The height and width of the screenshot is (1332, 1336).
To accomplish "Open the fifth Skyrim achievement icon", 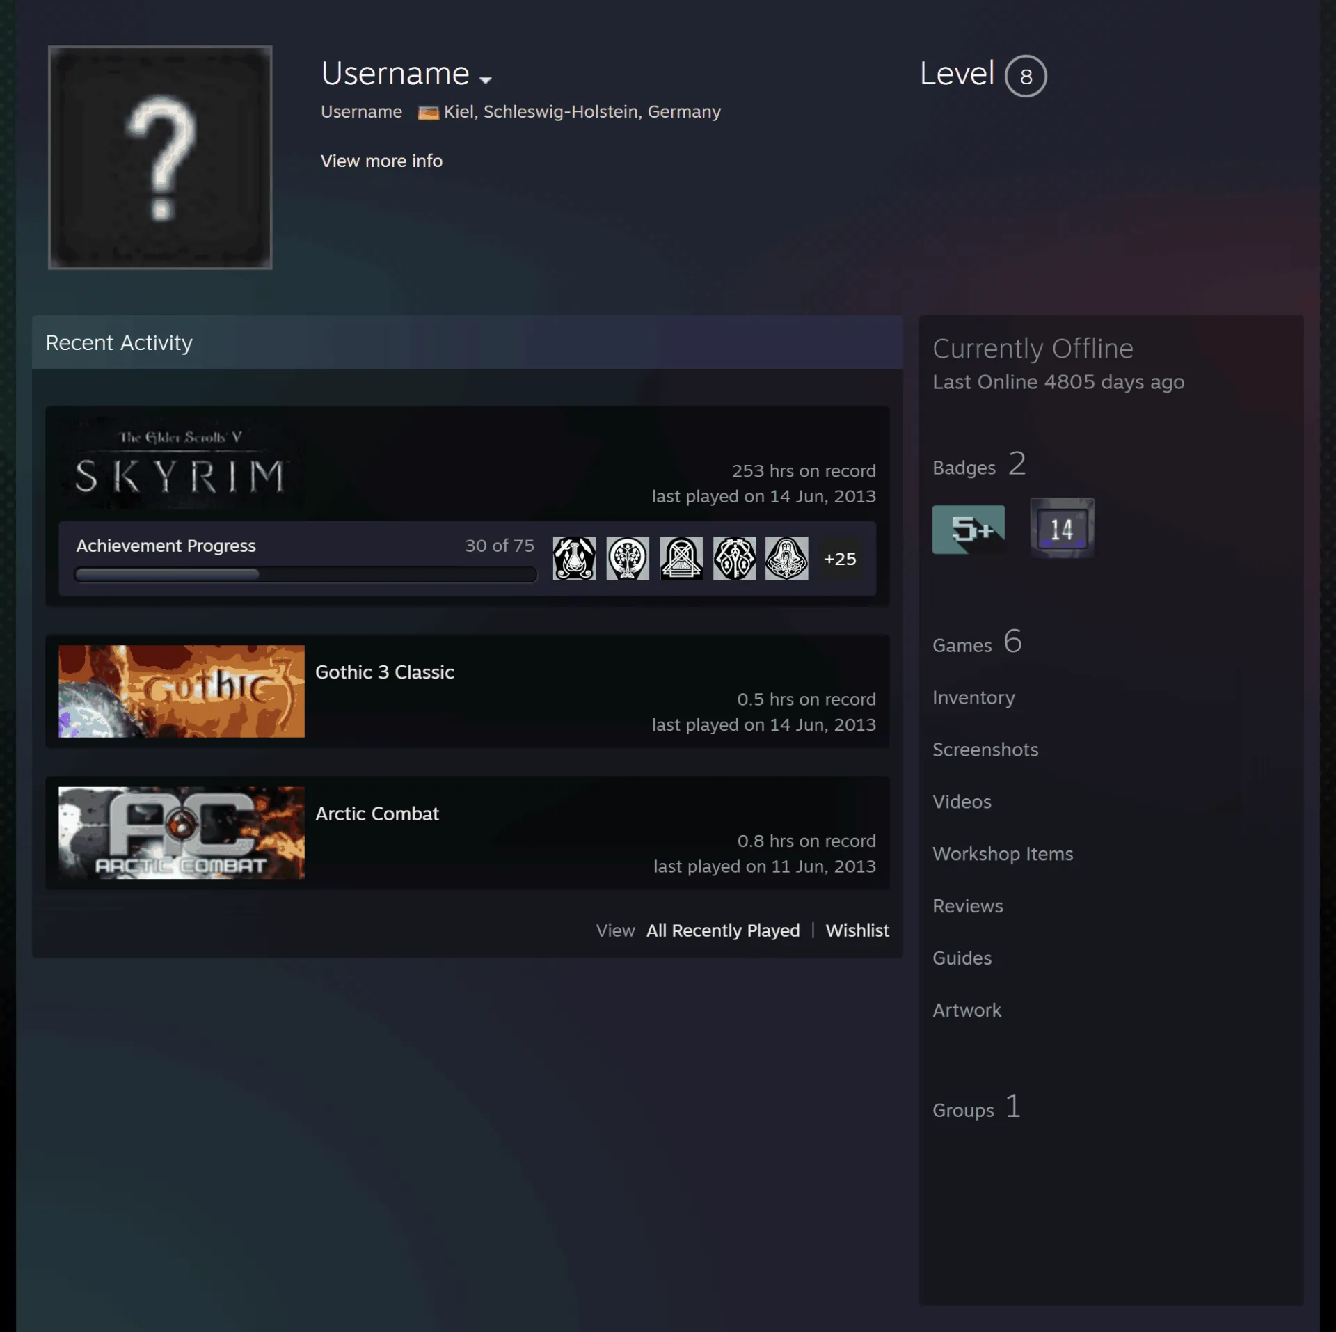I will [787, 558].
